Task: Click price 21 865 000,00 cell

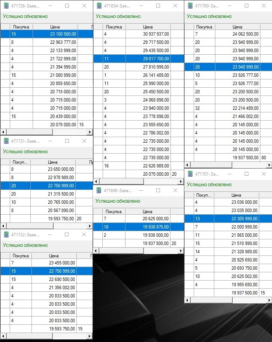Action: (x=236, y=235)
